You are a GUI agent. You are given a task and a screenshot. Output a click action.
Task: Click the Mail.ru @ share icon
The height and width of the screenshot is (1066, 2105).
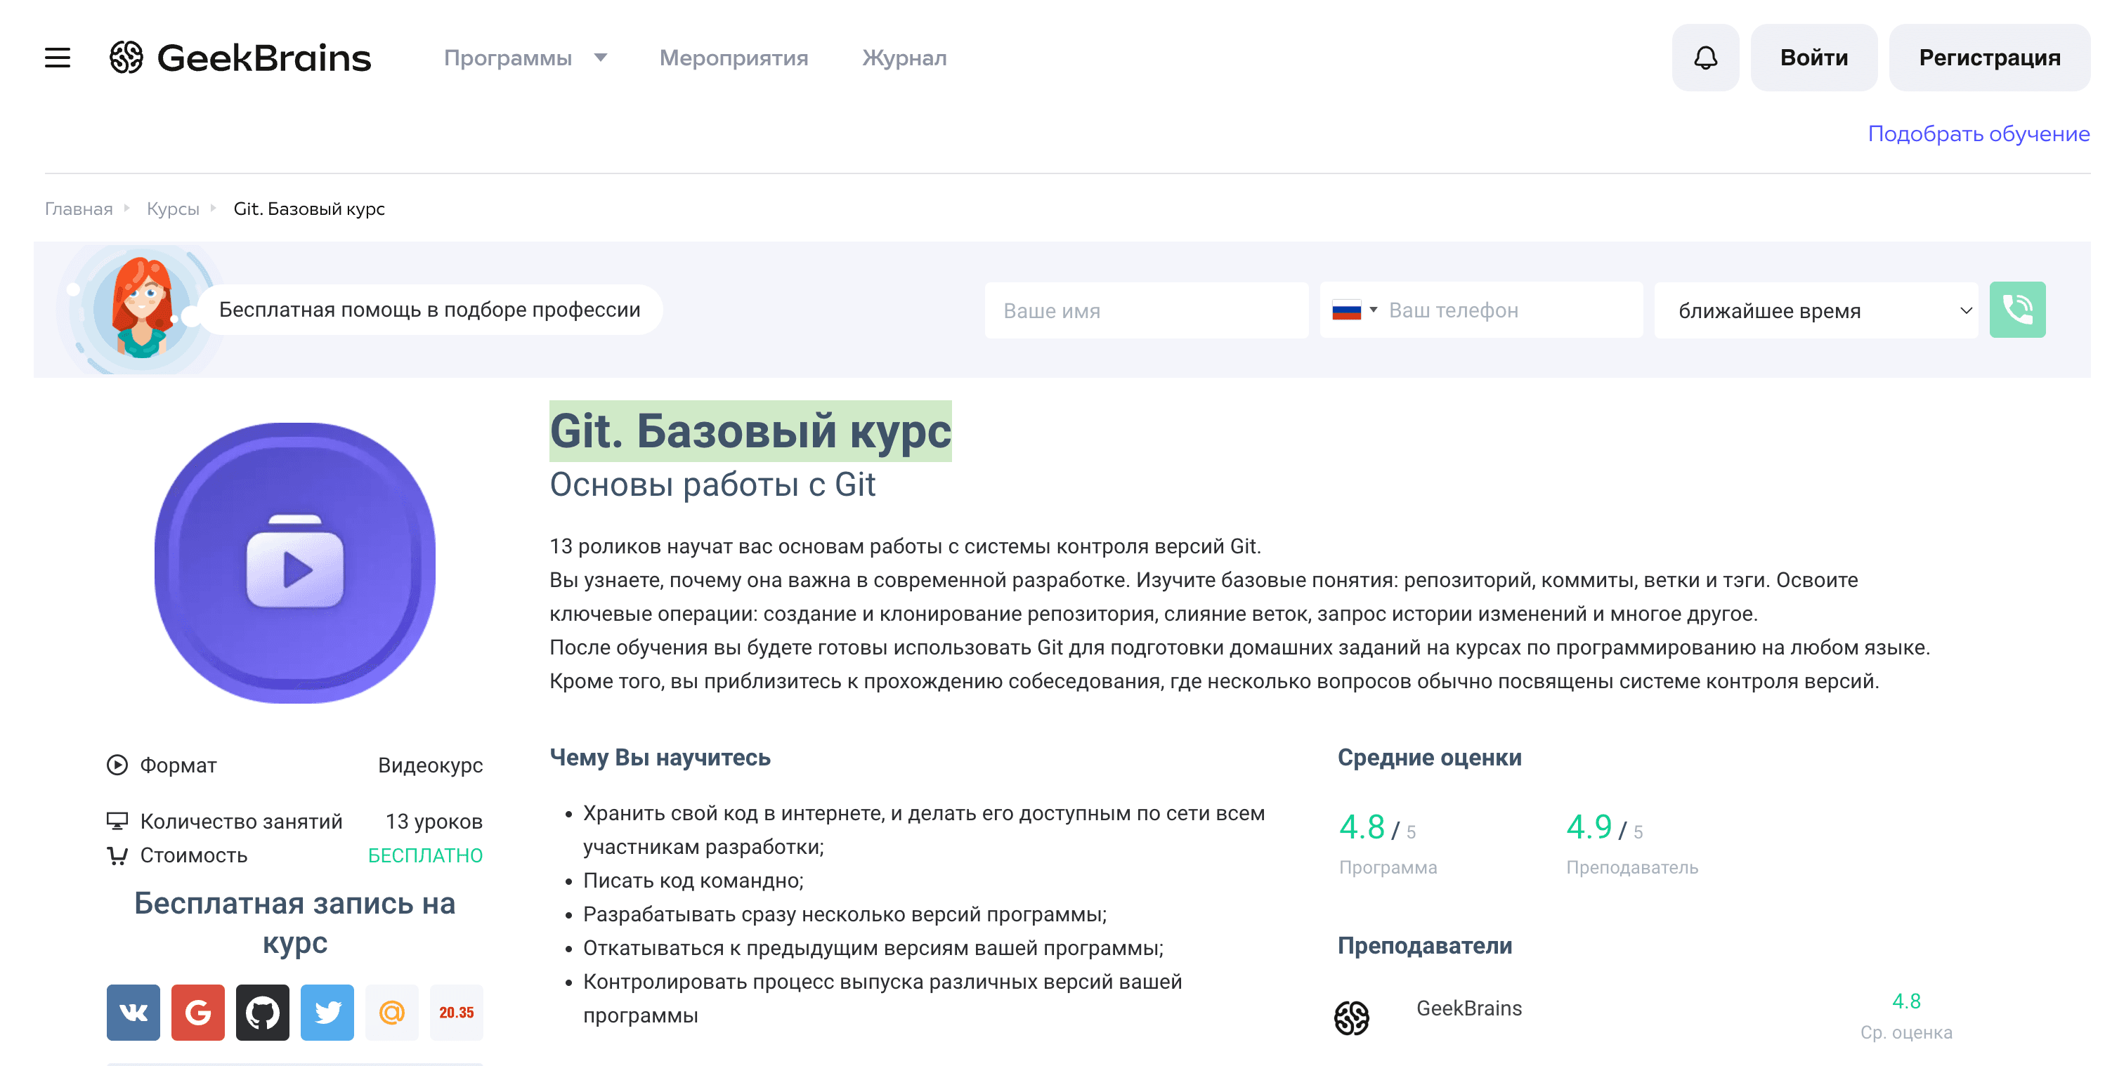coord(391,1012)
